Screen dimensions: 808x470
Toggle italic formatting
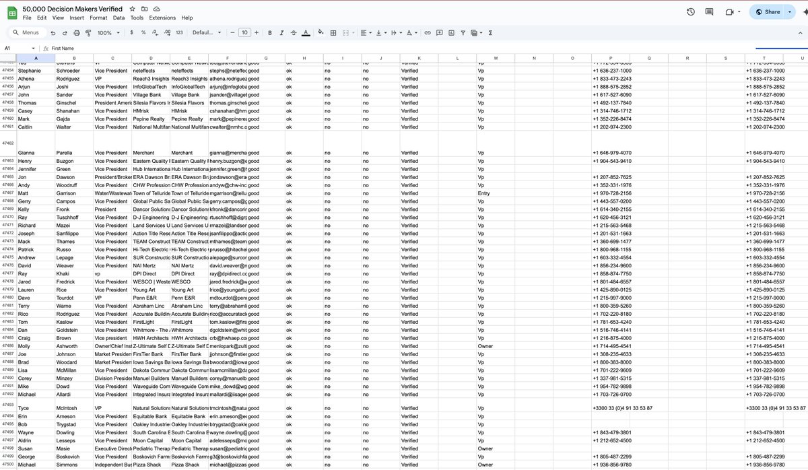281,32
